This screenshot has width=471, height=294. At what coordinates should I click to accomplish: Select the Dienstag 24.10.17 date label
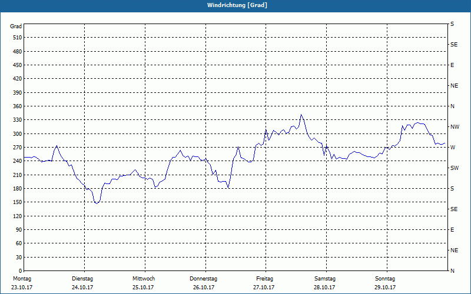[82, 283]
